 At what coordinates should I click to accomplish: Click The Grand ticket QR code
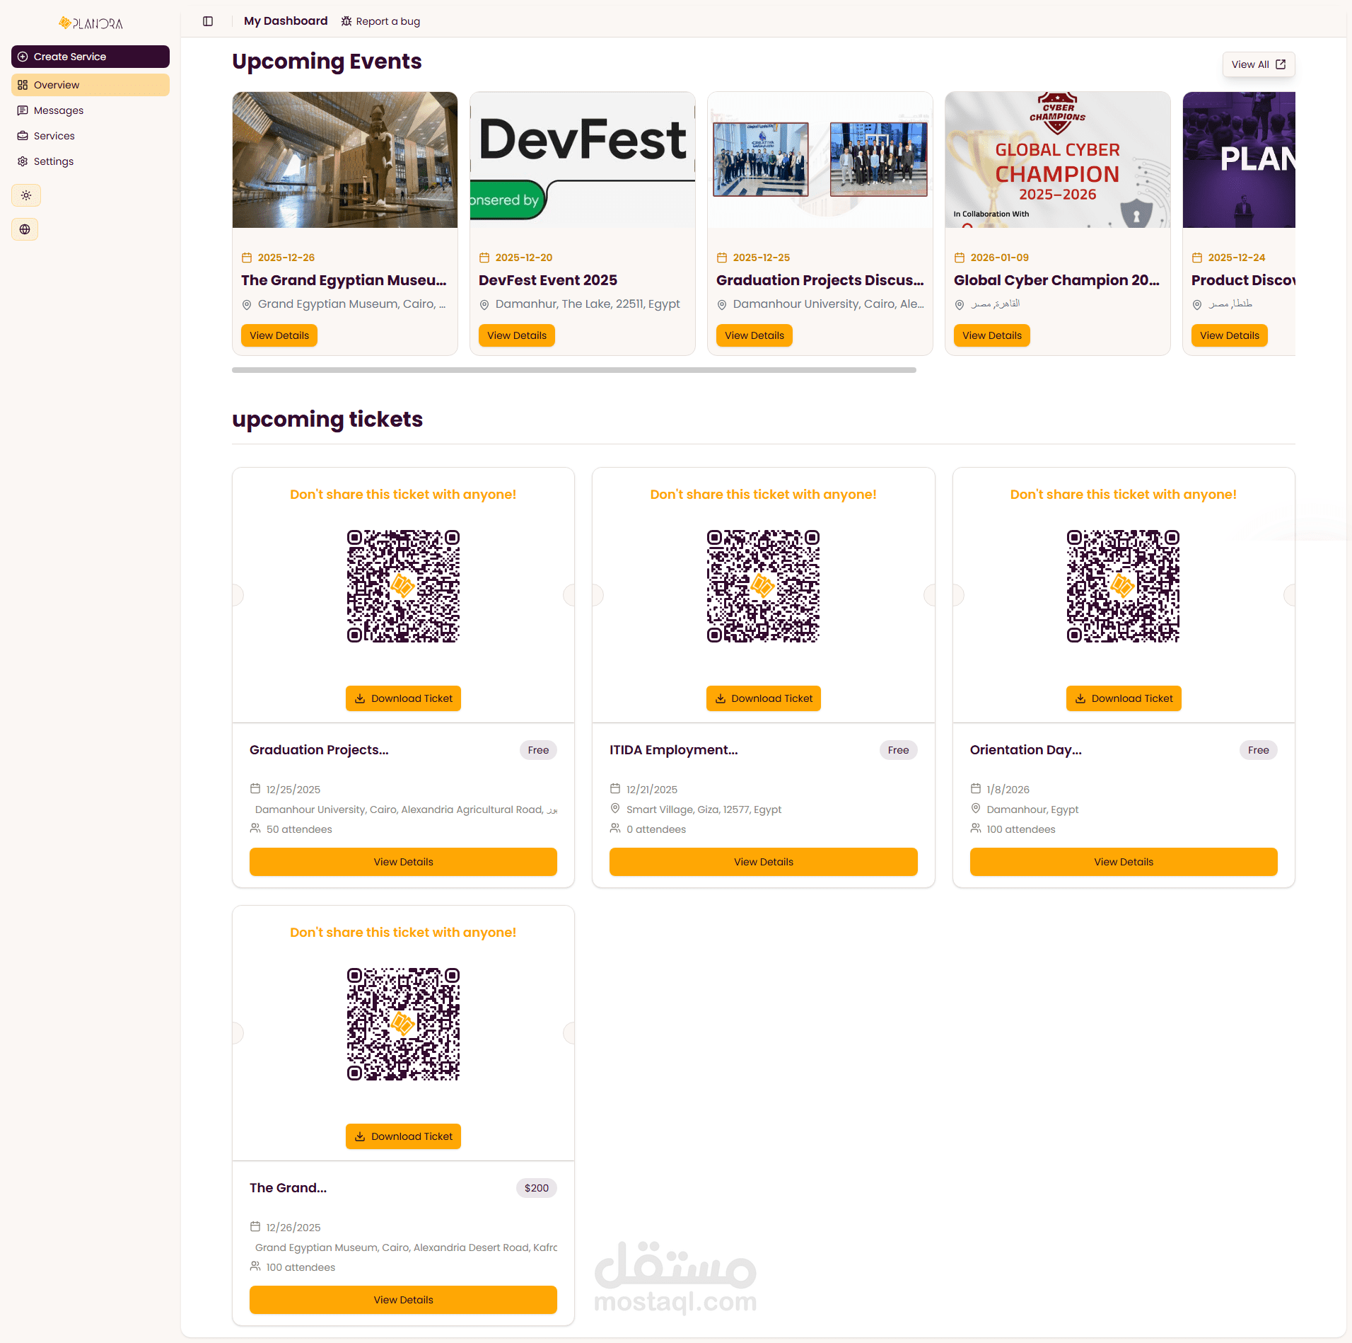[x=403, y=1024]
